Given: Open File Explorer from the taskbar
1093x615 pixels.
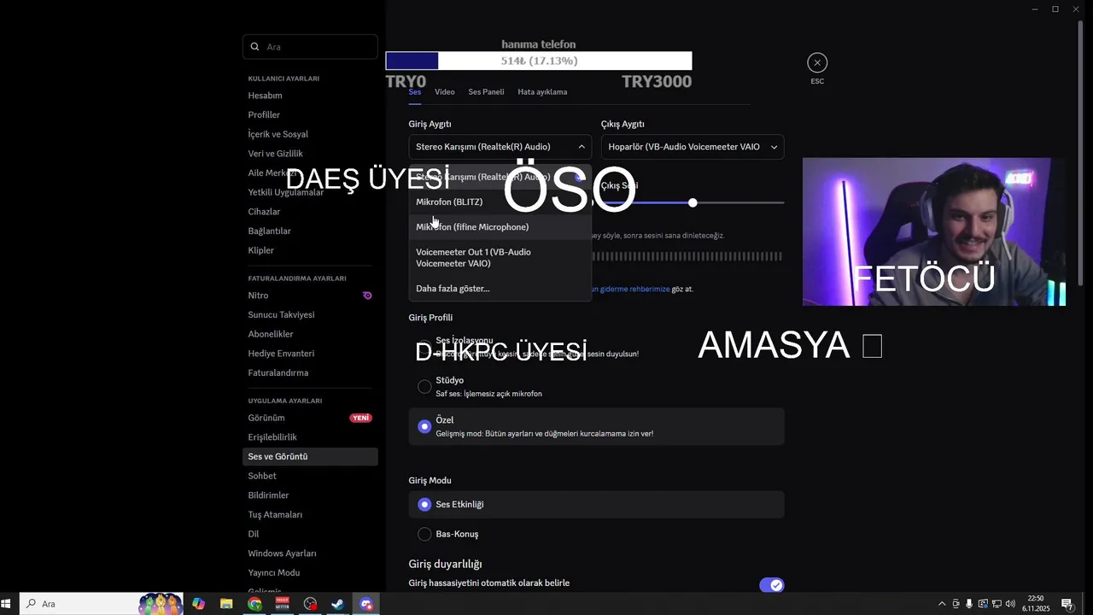Looking at the screenshot, I should [x=226, y=604].
